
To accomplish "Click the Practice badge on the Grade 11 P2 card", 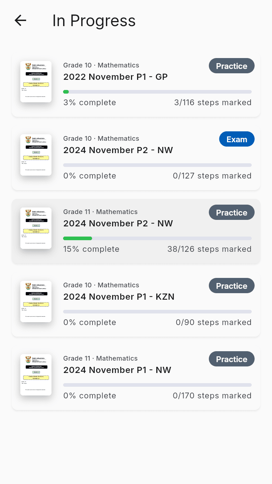I will coord(231,212).
